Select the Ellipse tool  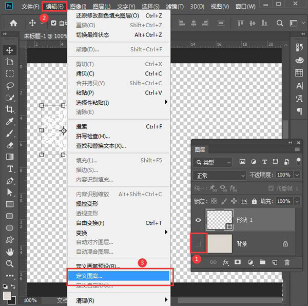pos(10,228)
